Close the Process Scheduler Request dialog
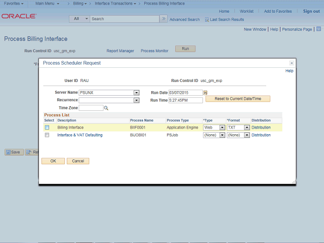Image resolution: width=324 pixels, height=243 pixels. tap(292, 63)
